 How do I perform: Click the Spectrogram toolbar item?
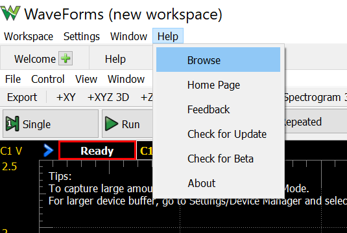[316, 97]
